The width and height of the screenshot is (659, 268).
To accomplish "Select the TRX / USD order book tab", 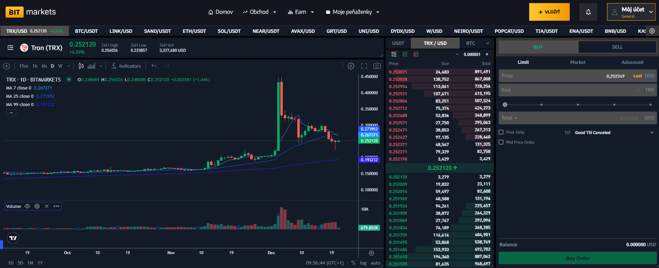I will pyautogui.click(x=435, y=43).
